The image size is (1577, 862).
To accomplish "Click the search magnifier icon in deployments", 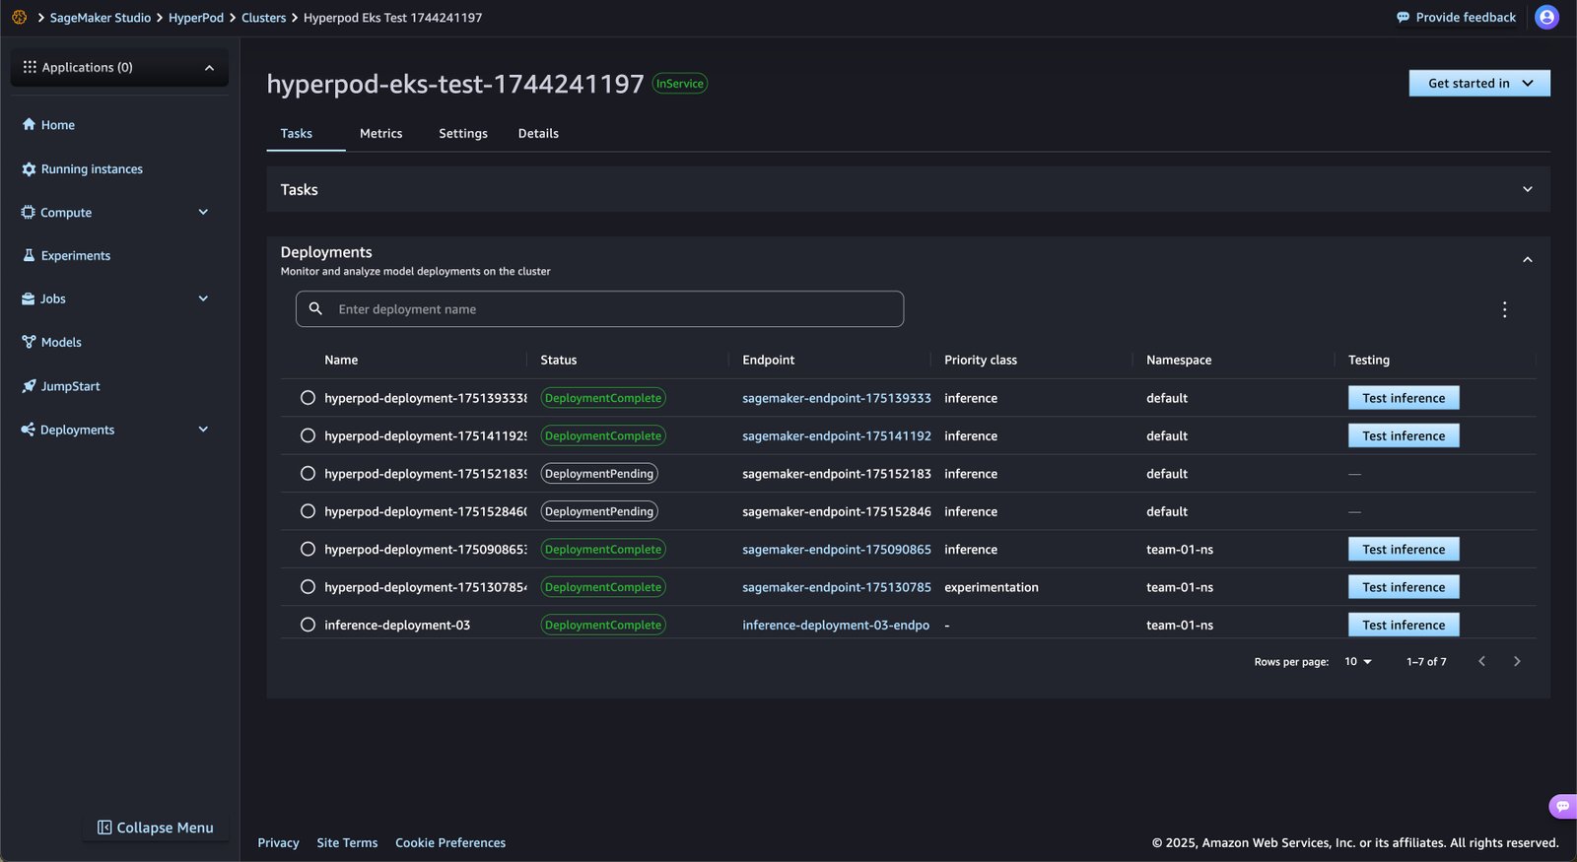I will pos(315,308).
